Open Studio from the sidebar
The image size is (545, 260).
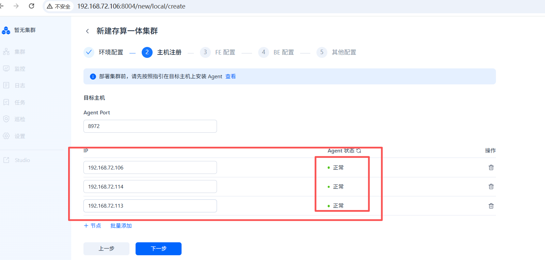pyautogui.click(x=22, y=160)
